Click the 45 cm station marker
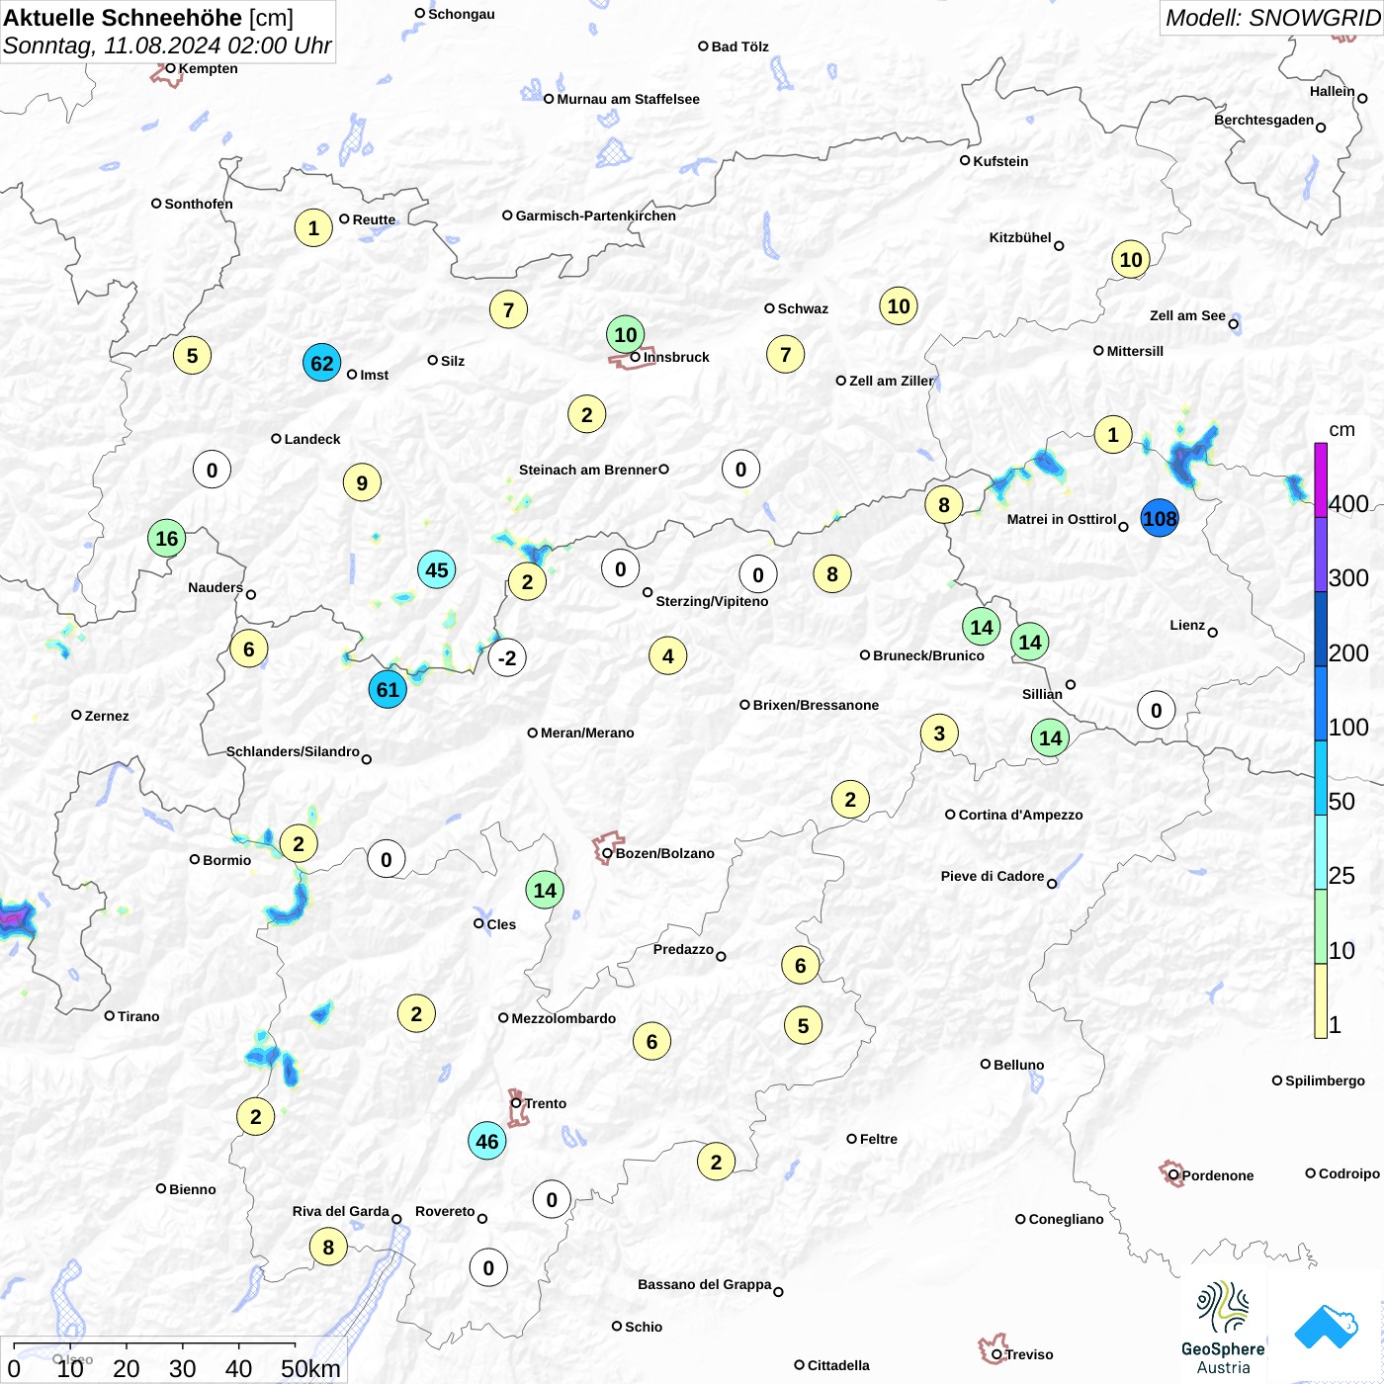Viewport: 1384px width, 1384px height. [x=437, y=569]
